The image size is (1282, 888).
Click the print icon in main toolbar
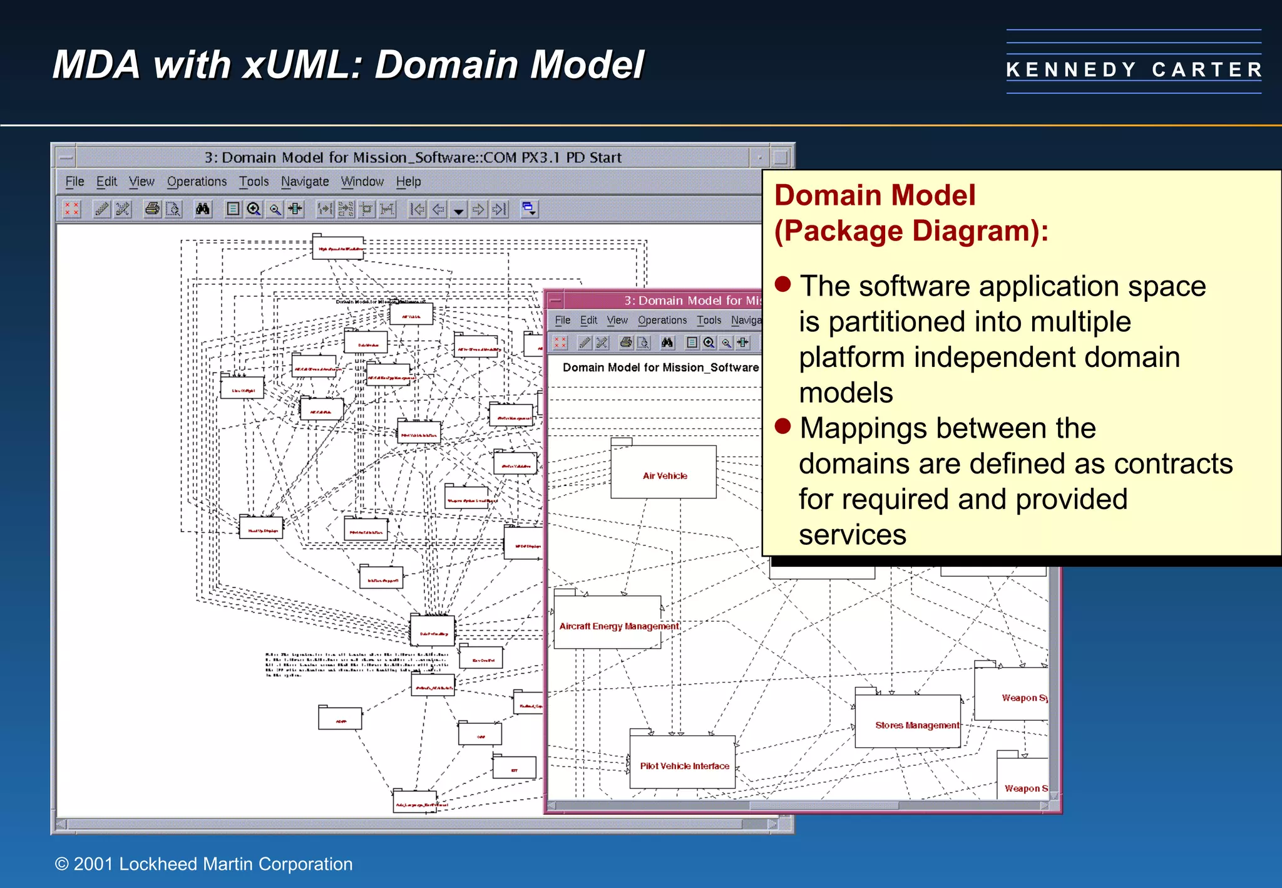(x=152, y=209)
